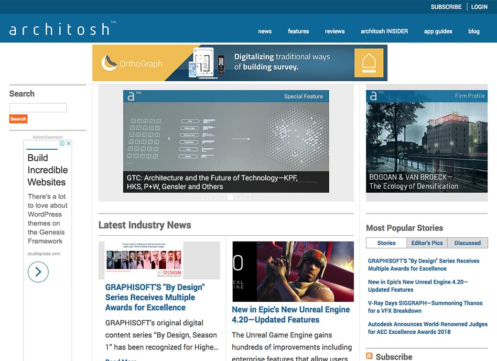This screenshot has width=497, height=361.
Task: Open the By Design article thumbnail
Action: [x=144, y=260]
